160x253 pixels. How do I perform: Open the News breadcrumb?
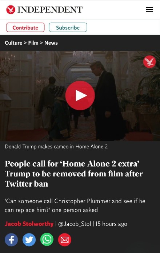point(51,43)
